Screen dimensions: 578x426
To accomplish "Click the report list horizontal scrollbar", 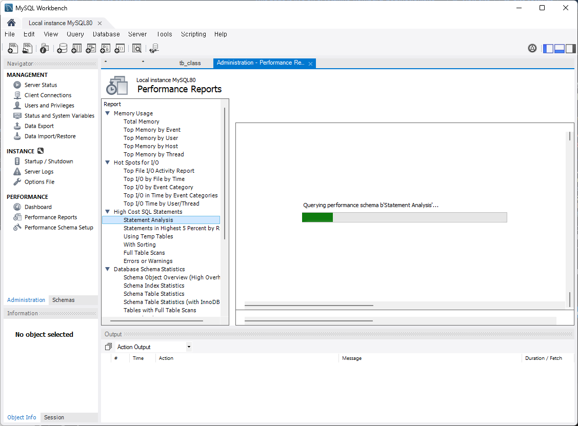I will click(156, 320).
